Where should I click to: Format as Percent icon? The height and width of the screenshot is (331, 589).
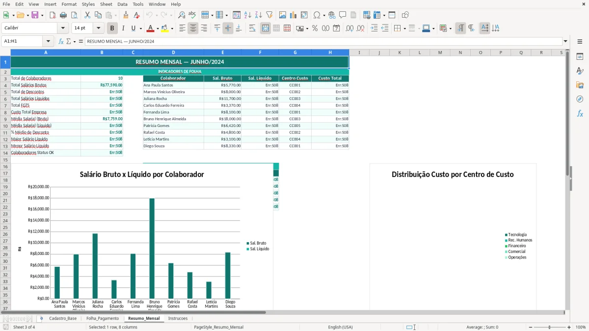[315, 28]
